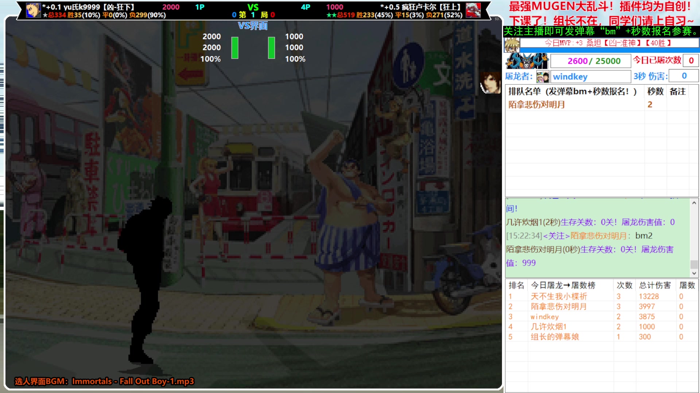
Task: Click the dragon boss sprite icon
Action: point(527,61)
